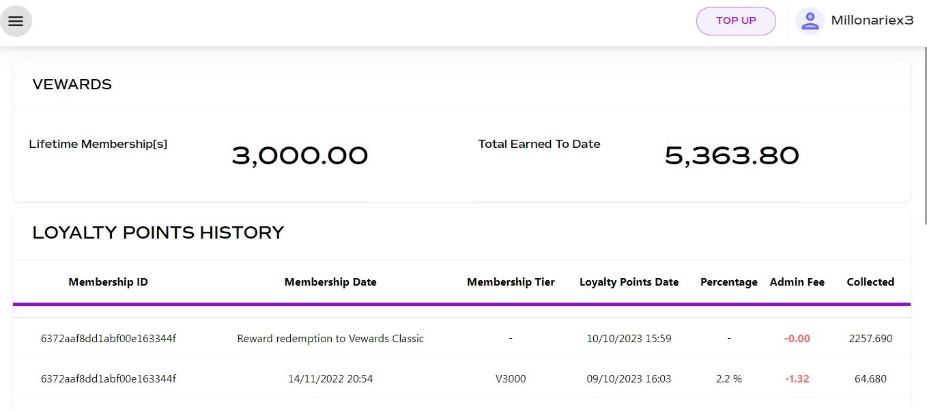Select the 2257.690 collected amount
927x409 pixels.
pos(870,338)
